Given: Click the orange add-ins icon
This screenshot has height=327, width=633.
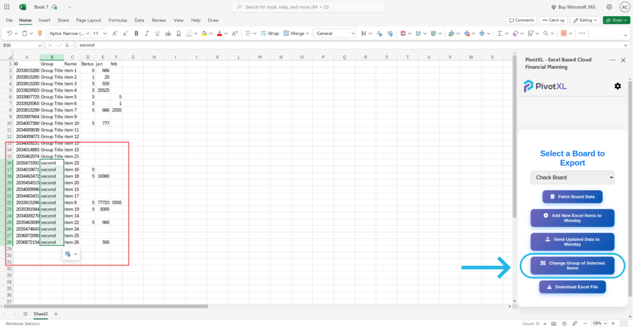Looking at the screenshot, I should pos(564,33).
